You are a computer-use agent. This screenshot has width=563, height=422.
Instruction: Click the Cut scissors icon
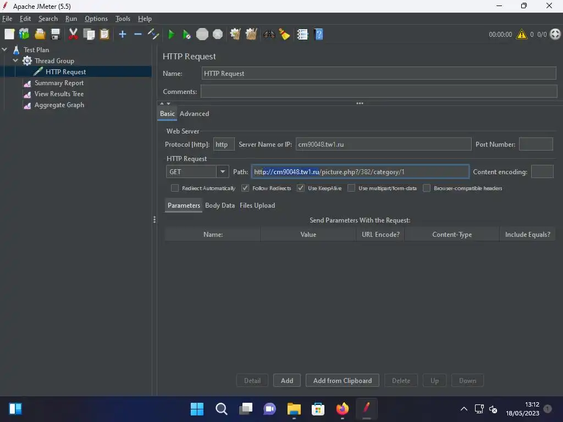pos(73,35)
